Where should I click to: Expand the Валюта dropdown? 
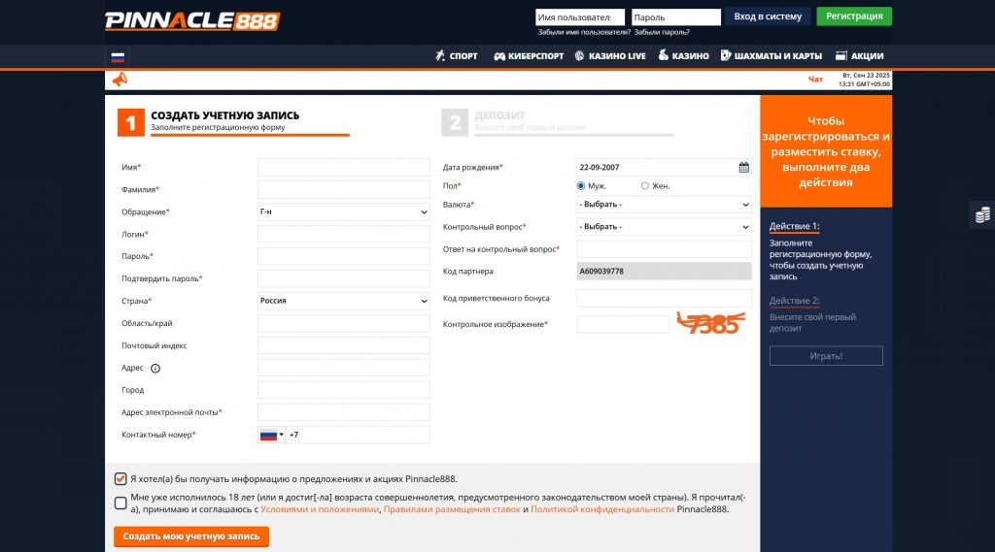point(664,205)
